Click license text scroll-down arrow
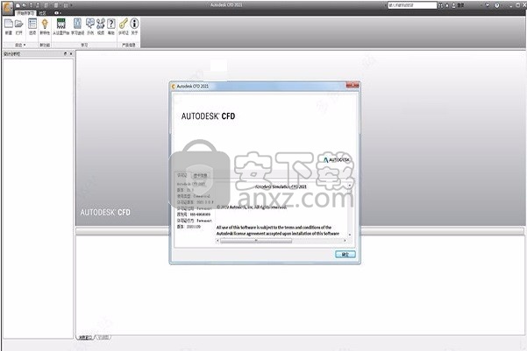This screenshot has width=527, height=351. click(x=350, y=235)
